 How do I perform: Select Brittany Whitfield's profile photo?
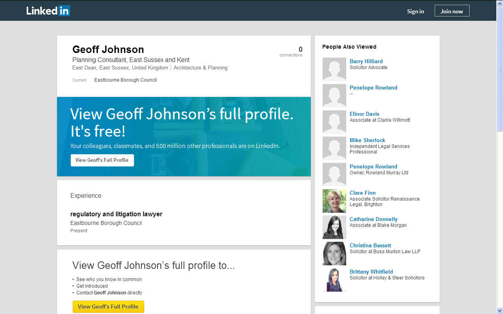(x=334, y=279)
